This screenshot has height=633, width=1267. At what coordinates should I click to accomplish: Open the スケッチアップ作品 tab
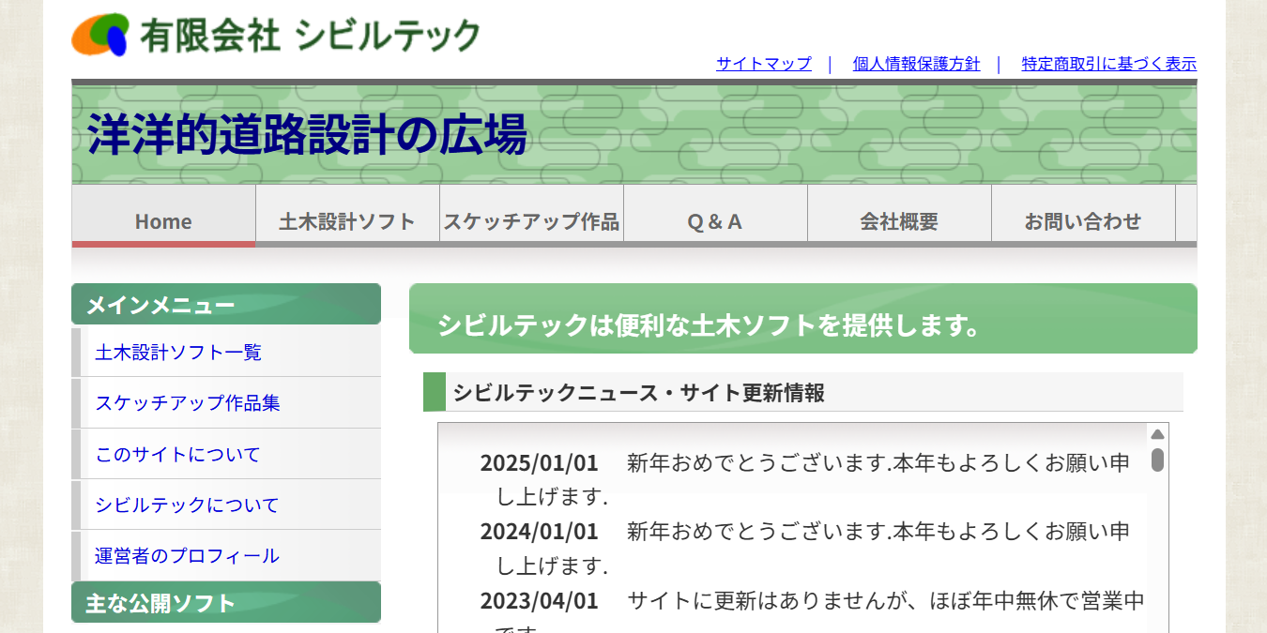[531, 221]
